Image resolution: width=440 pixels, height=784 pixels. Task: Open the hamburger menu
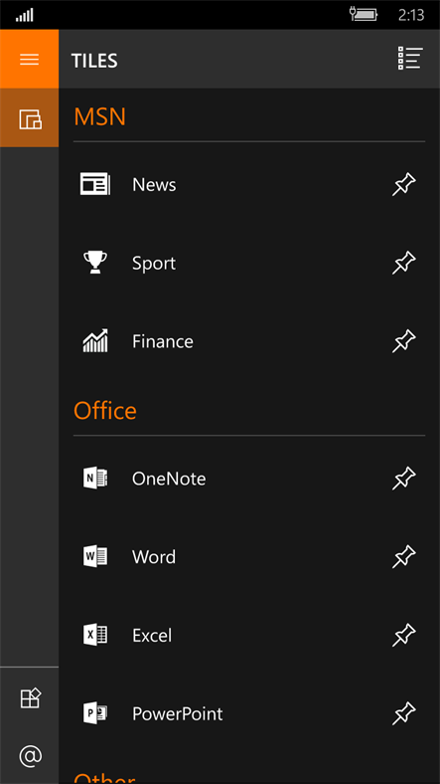[29, 59]
